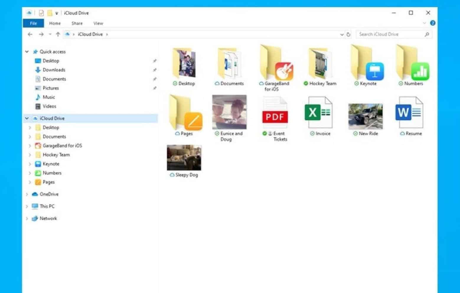This screenshot has height=293, width=460.
Task: Refresh the iCloud Drive folder view
Action: pyautogui.click(x=348, y=35)
